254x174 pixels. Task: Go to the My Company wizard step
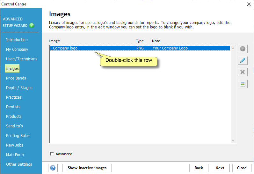17,49
